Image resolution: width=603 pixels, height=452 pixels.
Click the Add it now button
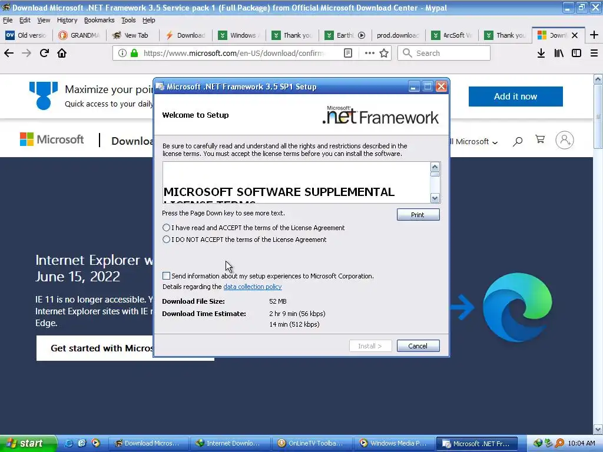516,97
